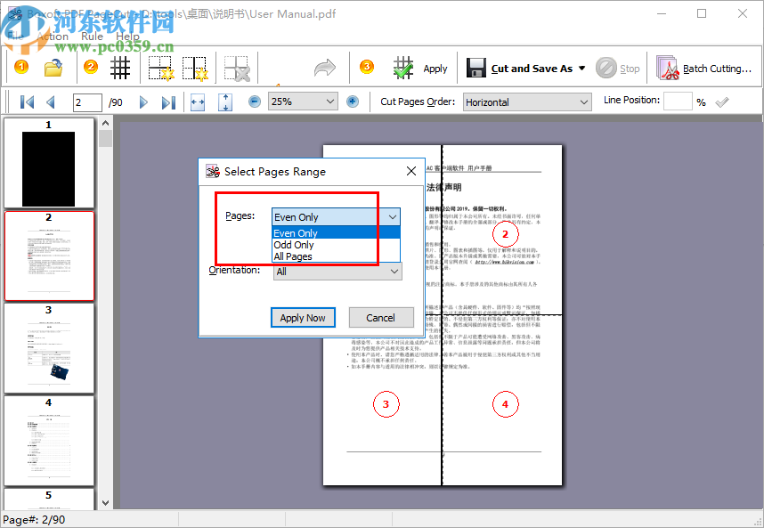Open Batch Cutting tool

704,67
